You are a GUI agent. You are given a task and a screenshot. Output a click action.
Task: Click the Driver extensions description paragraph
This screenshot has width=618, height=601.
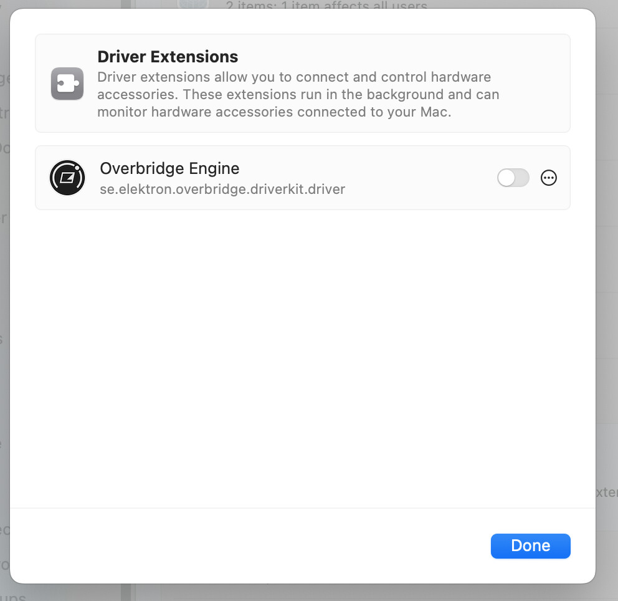(x=298, y=94)
